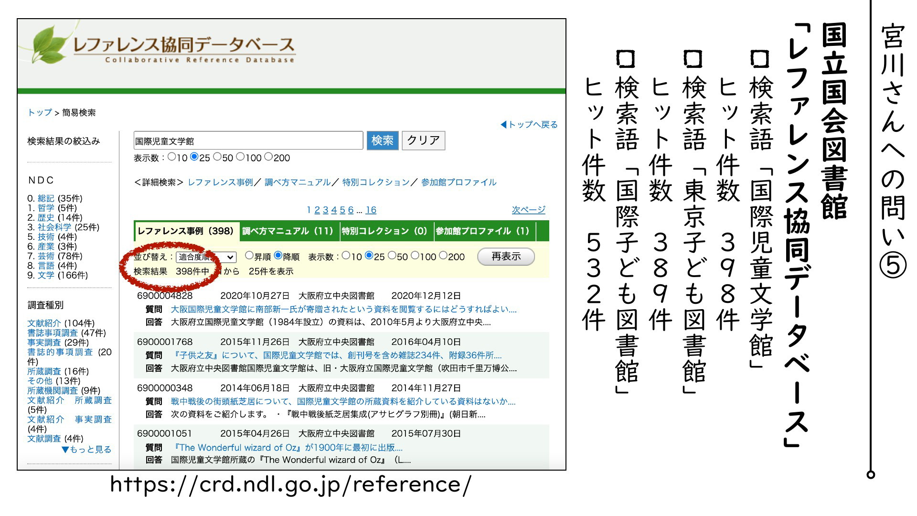Select upper 表示数 200 radio button

pyautogui.click(x=268, y=157)
